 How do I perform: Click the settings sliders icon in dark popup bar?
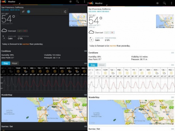tap(65, 12)
